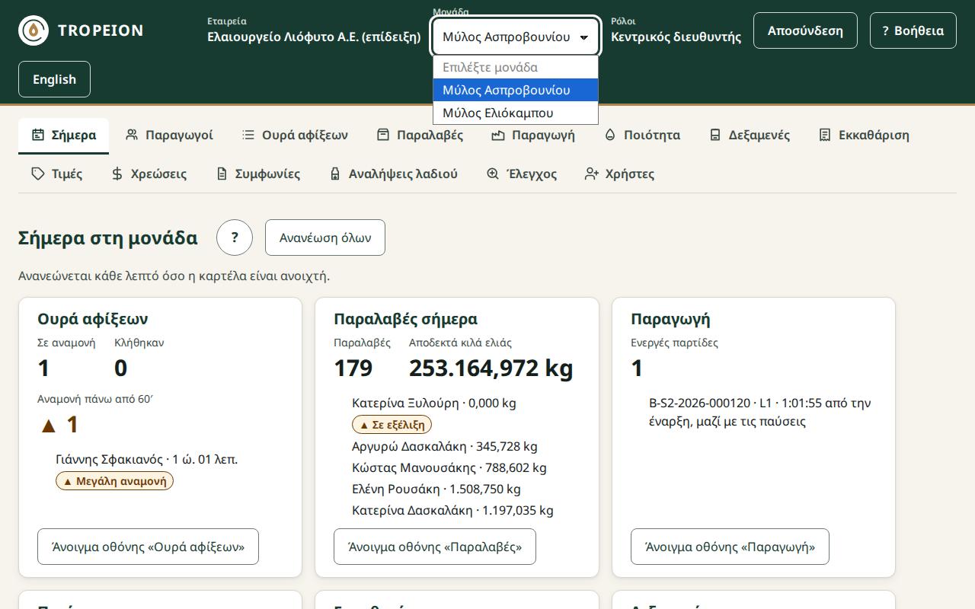Click Ανανέωση όλων button
Screen dimensions: 975x609
pos(325,238)
